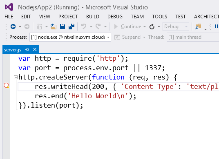This screenshot has width=219, height=159.
Task: Click the Open File folder icon
Action: [x=54, y=26]
